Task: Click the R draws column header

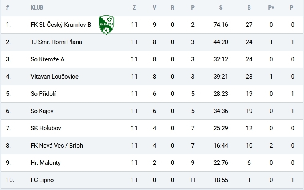Action: pos(173,8)
